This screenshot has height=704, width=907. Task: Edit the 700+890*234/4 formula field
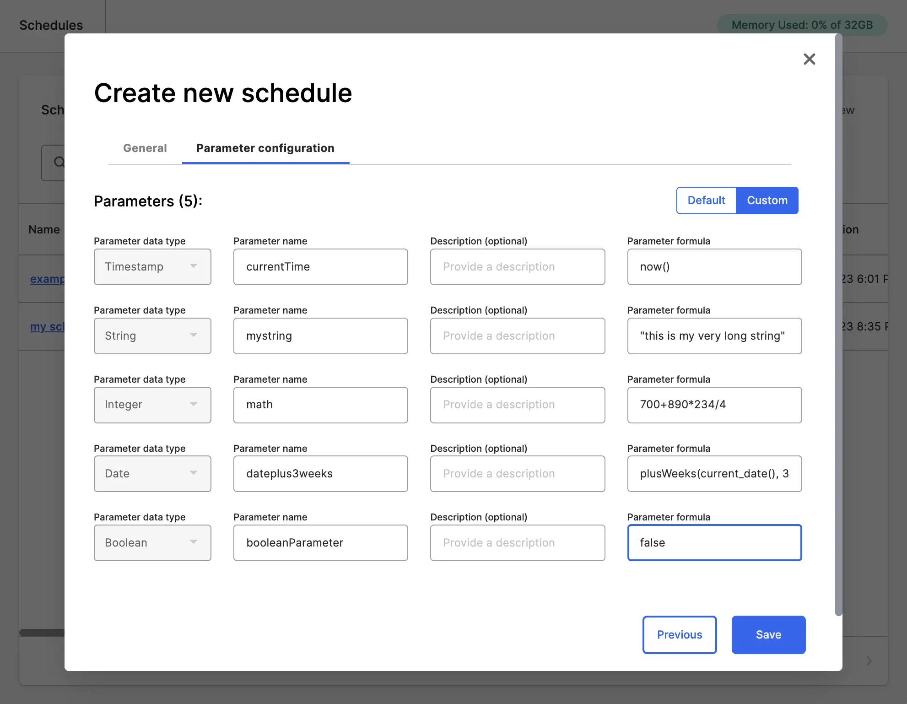coord(714,405)
